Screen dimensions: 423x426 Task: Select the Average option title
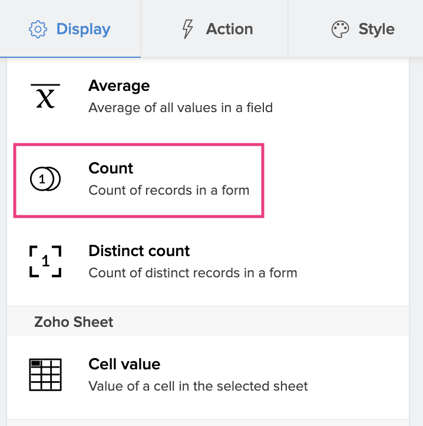[x=119, y=86]
